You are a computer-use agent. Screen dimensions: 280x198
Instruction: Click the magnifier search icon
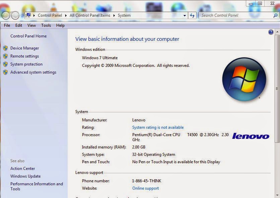[275, 15]
